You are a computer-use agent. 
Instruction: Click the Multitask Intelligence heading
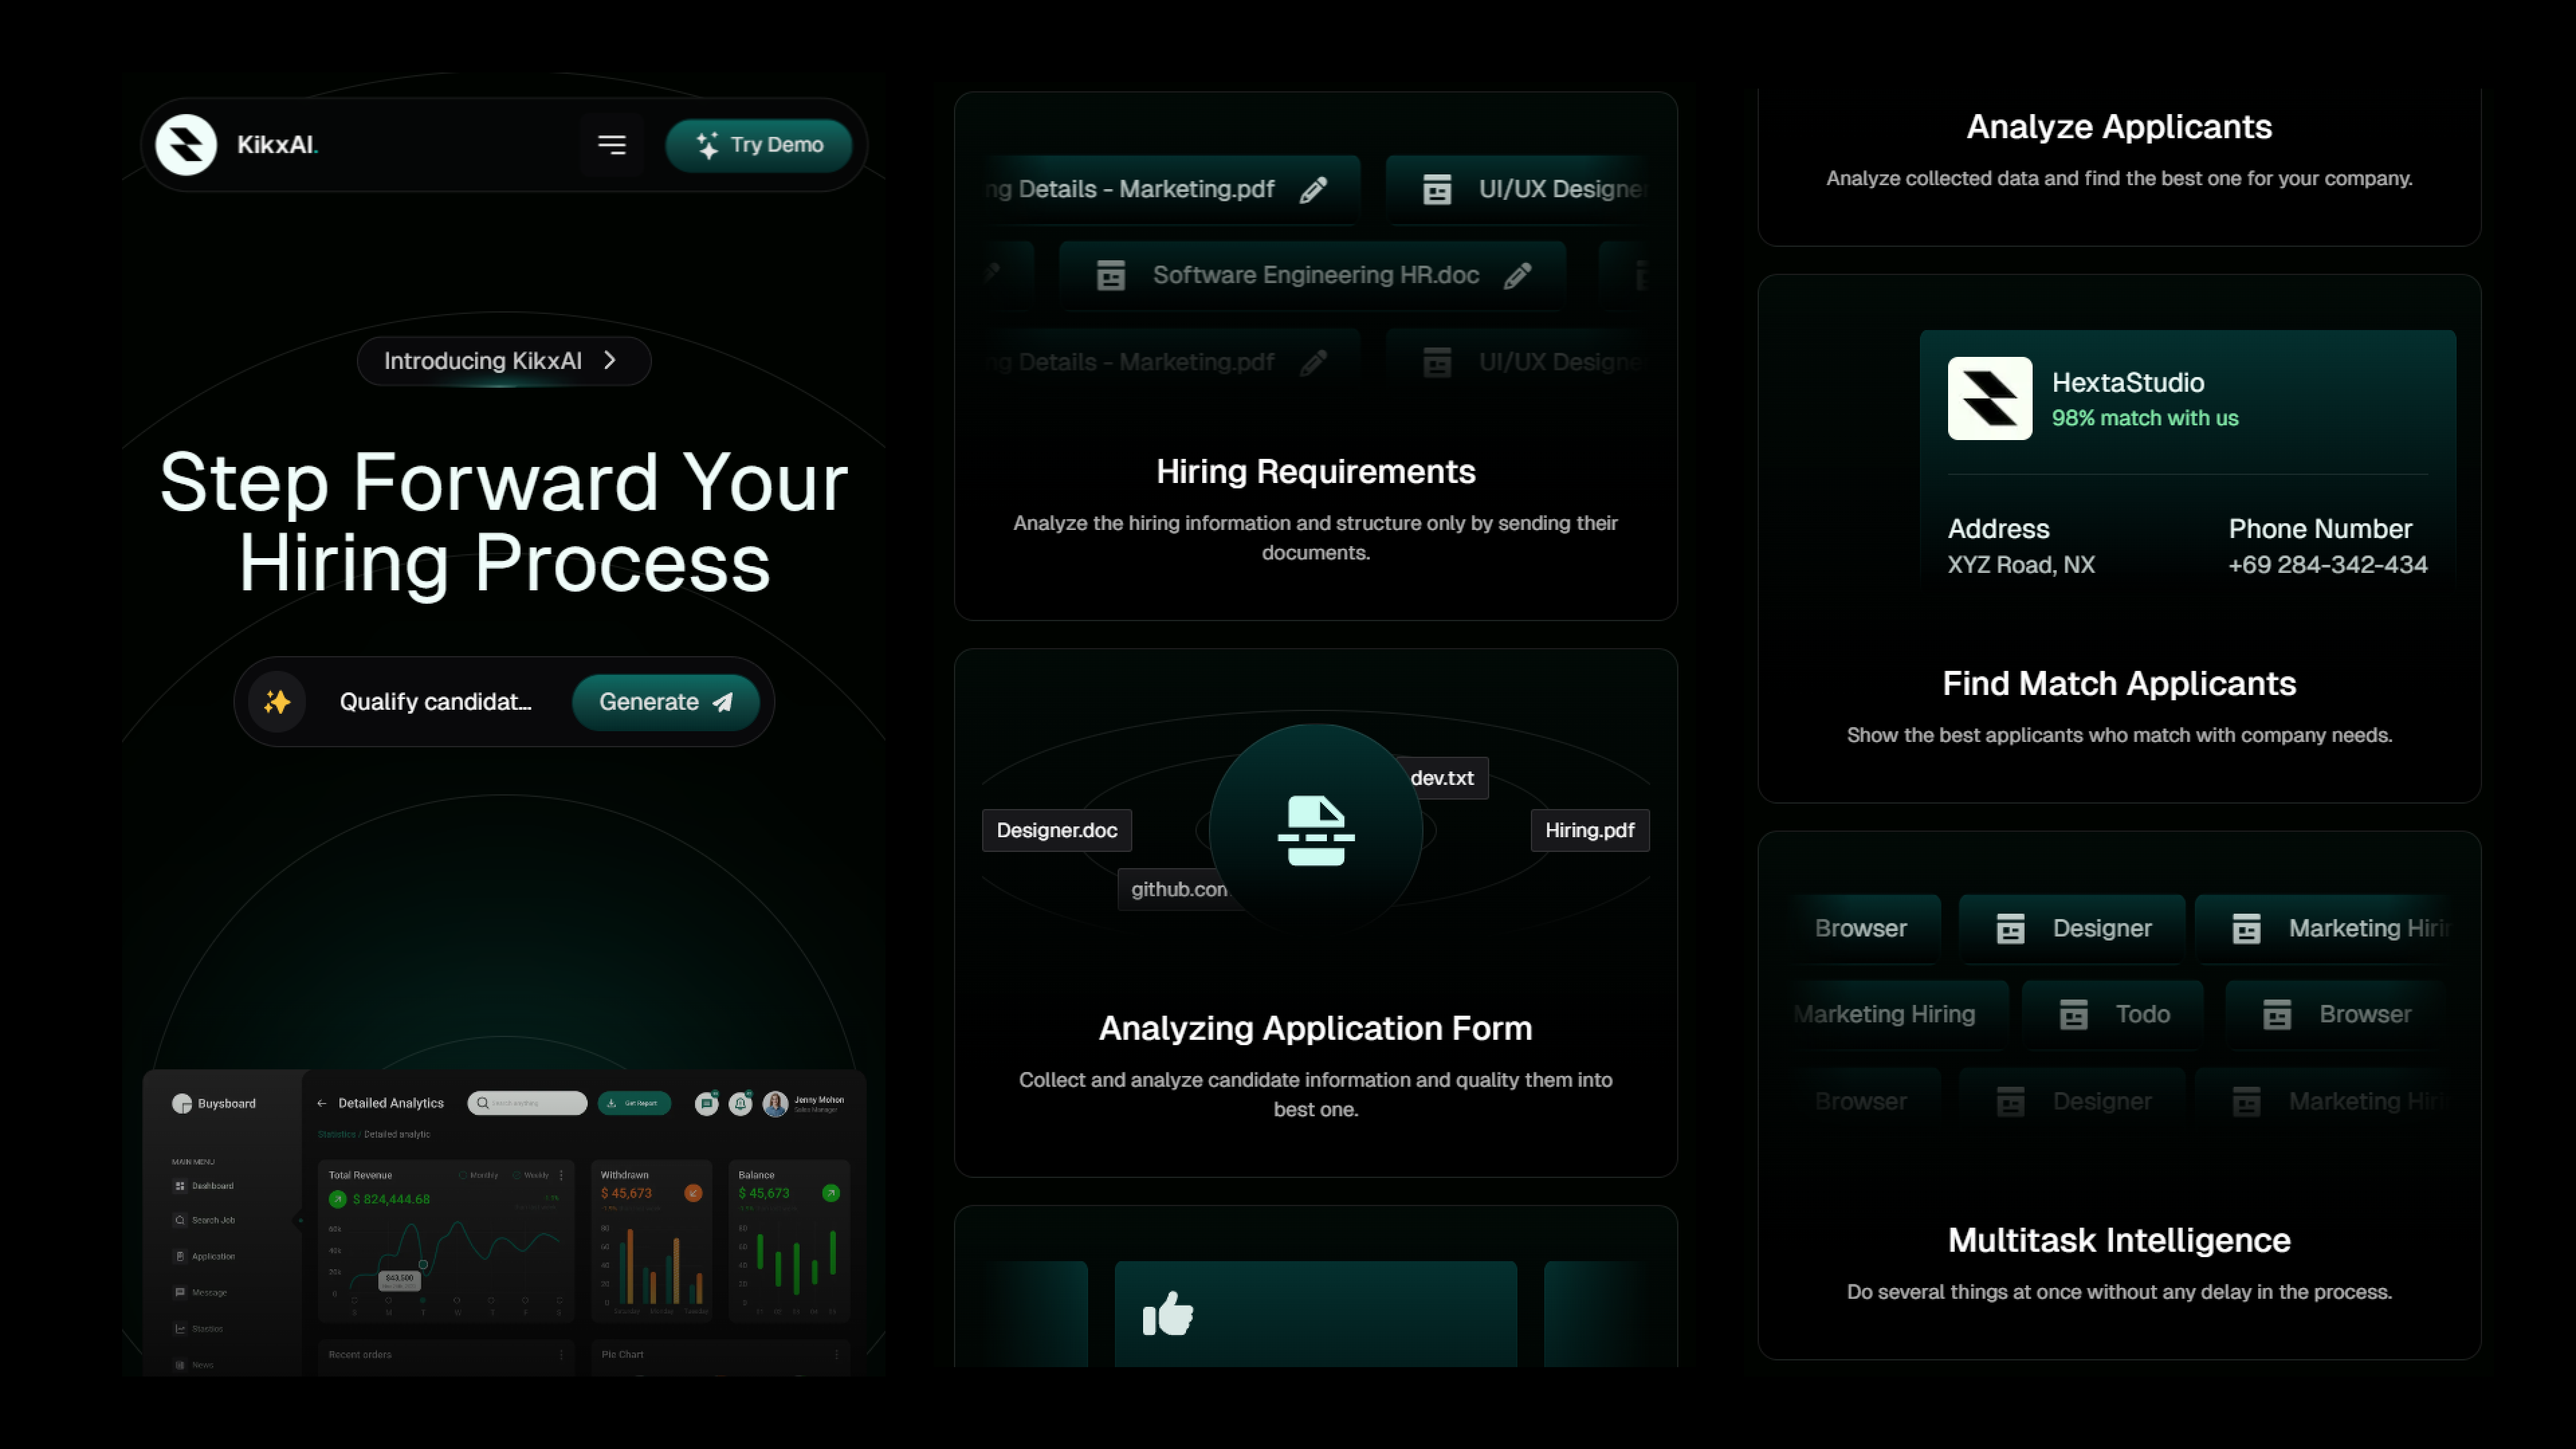[x=2120, y=1241]
